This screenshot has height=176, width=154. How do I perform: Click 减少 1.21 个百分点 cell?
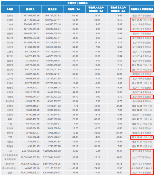[x=142, y=52]
